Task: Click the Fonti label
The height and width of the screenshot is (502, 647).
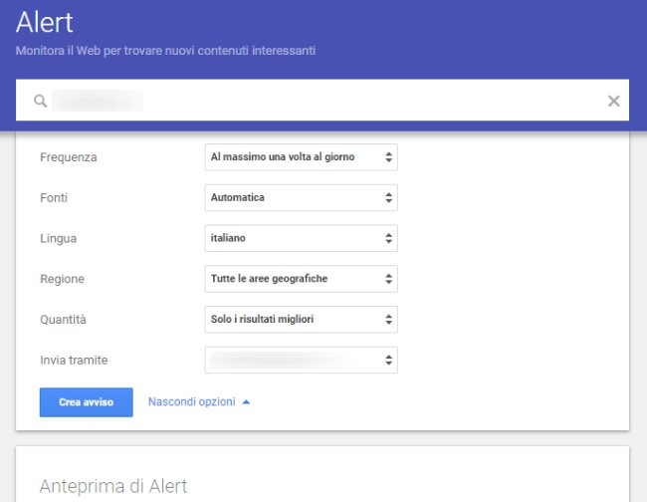Action: point(54,198)
